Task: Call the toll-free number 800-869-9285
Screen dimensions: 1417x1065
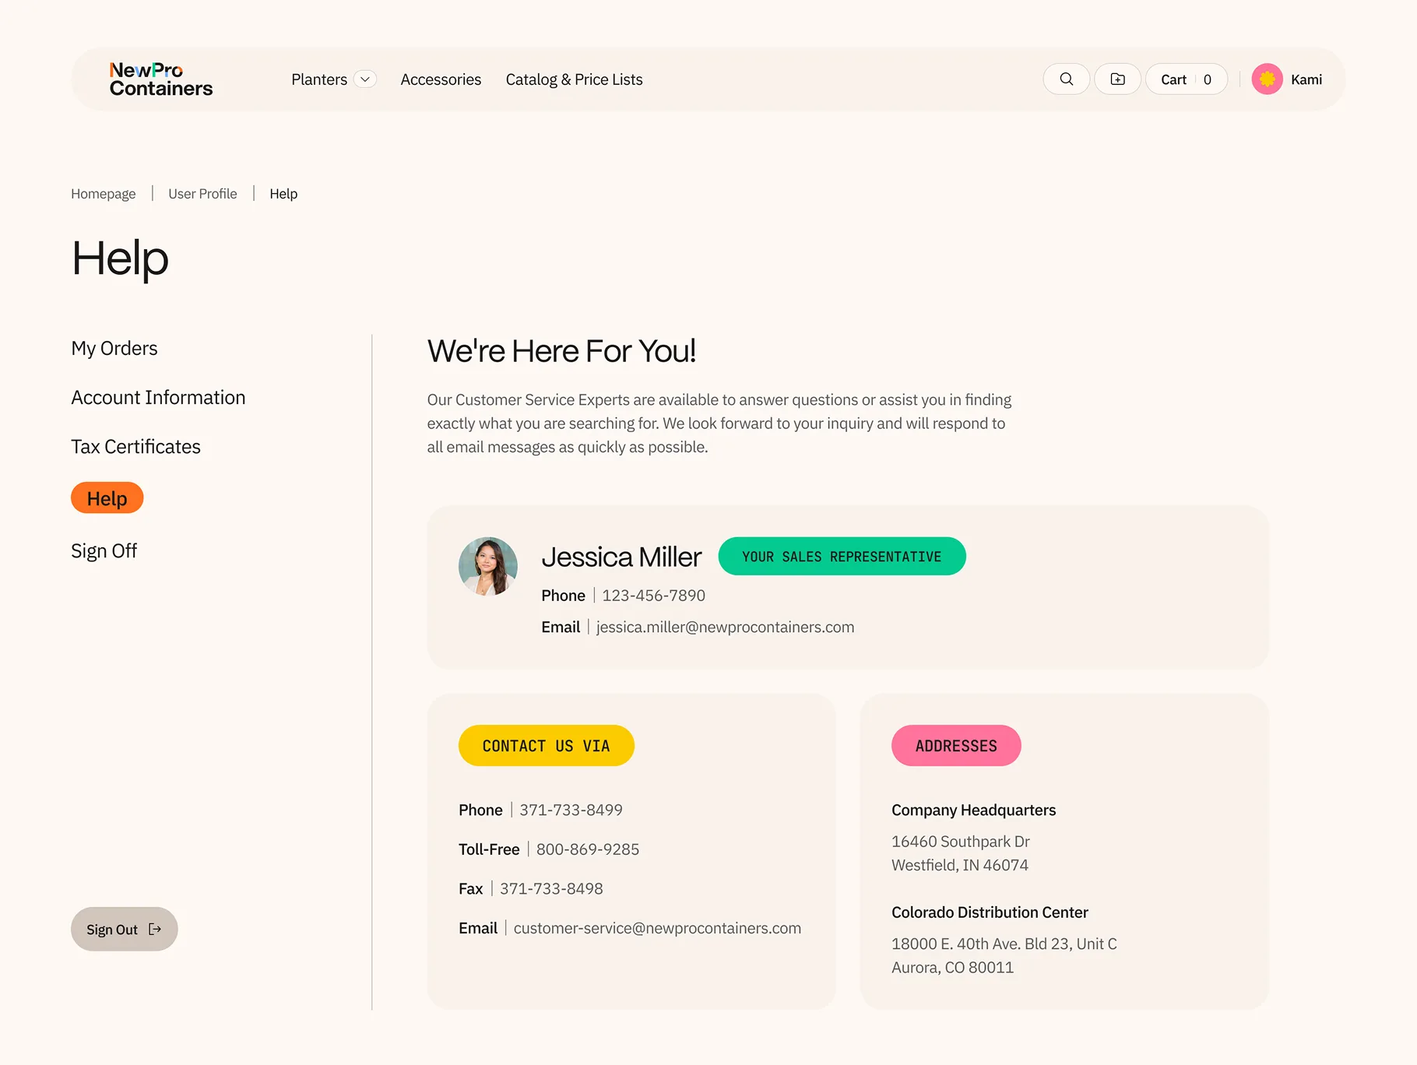Action: 588,849
